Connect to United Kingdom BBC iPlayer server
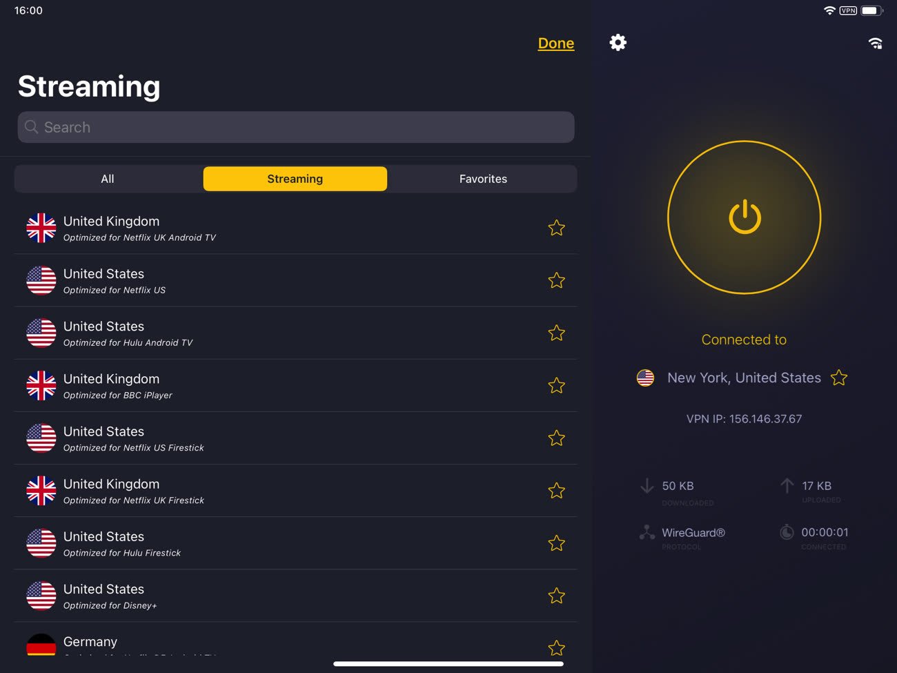897x673 pixels. point(296,386)
